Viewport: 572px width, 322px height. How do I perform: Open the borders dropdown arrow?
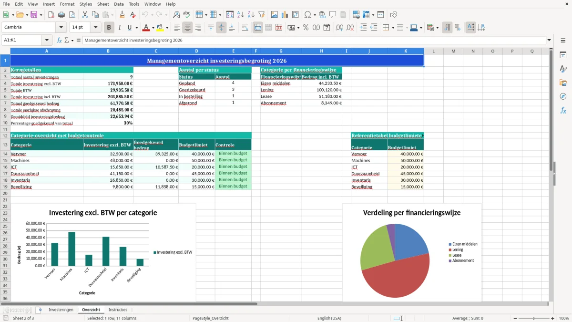[393, 28]
